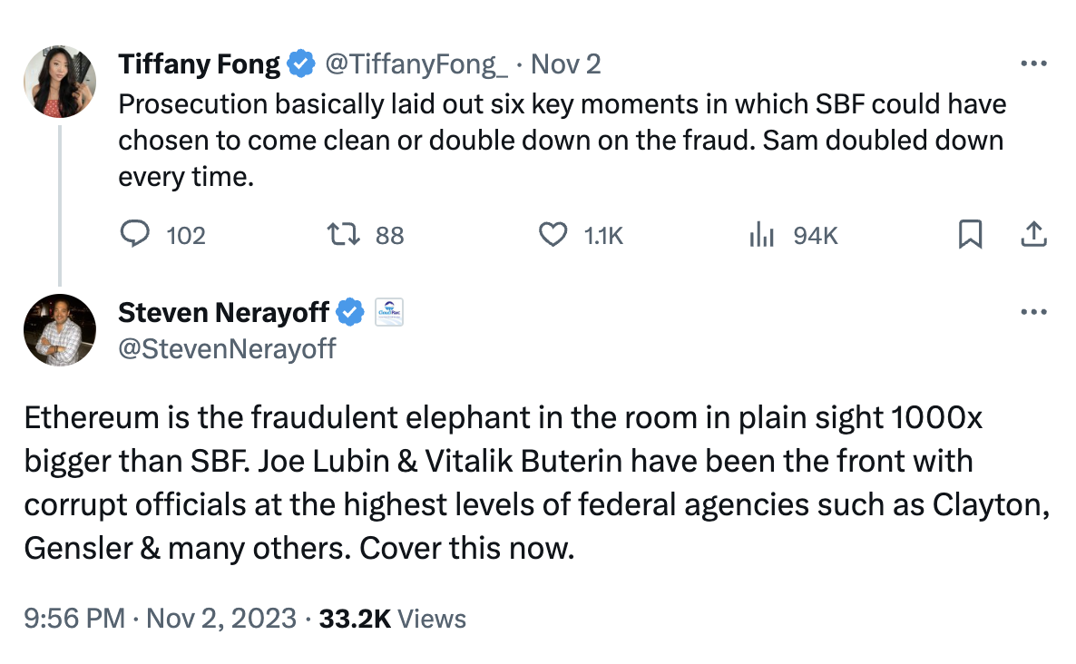The height and width of the screenshot is (664, 1076).
Task: Click the affiliate badge beside Steven Nerayoff
Action: [388, 313]
